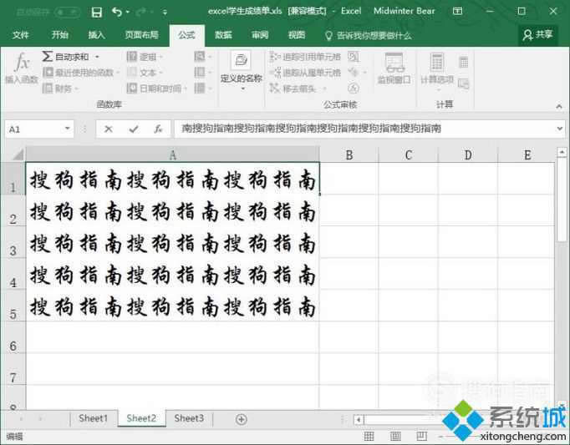This screenshot has height=445, width=570.
Task: Click the Show Formulas icon
Action: click(x=354, y=57)
